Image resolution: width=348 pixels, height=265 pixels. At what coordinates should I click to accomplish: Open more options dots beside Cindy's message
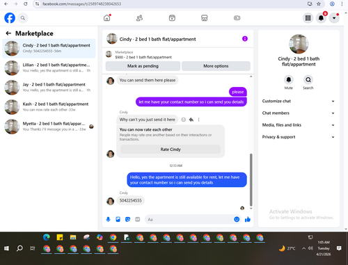click(x=198, y=120)
